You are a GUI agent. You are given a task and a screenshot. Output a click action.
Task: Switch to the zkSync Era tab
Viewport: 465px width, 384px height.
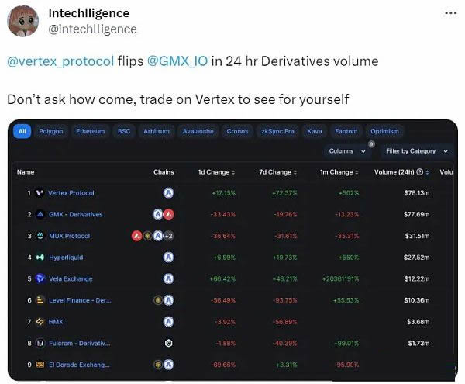click(x=277, y=131)
